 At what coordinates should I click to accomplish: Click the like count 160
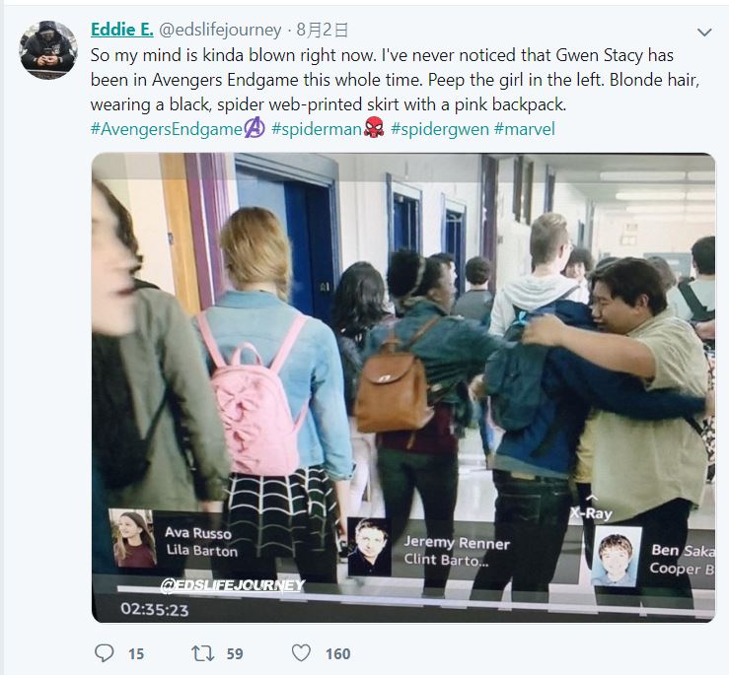tap(338, 654)
